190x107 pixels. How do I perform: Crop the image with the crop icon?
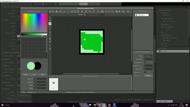pyautogui.click(x=98, y=12)
